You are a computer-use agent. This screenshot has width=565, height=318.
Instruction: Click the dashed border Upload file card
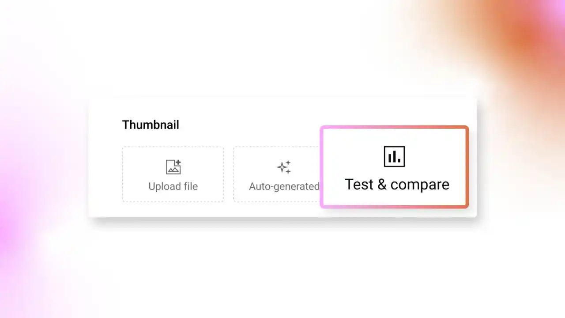[x=173, y=174]
